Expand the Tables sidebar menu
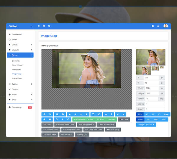 coord(20,84)
